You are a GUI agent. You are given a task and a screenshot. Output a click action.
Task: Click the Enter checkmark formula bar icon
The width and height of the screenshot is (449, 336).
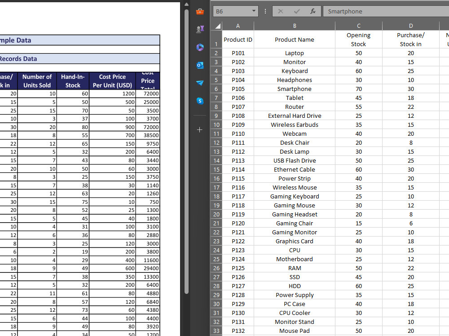297,12
